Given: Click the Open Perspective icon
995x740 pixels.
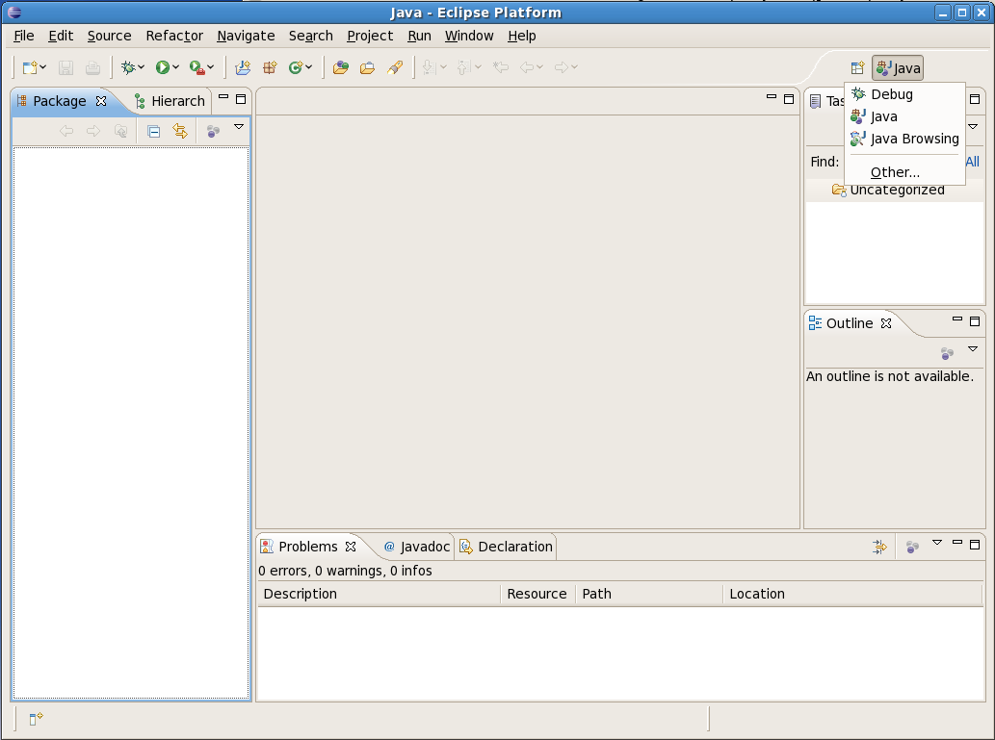Looking at the screenshot, I should point(856,68).
